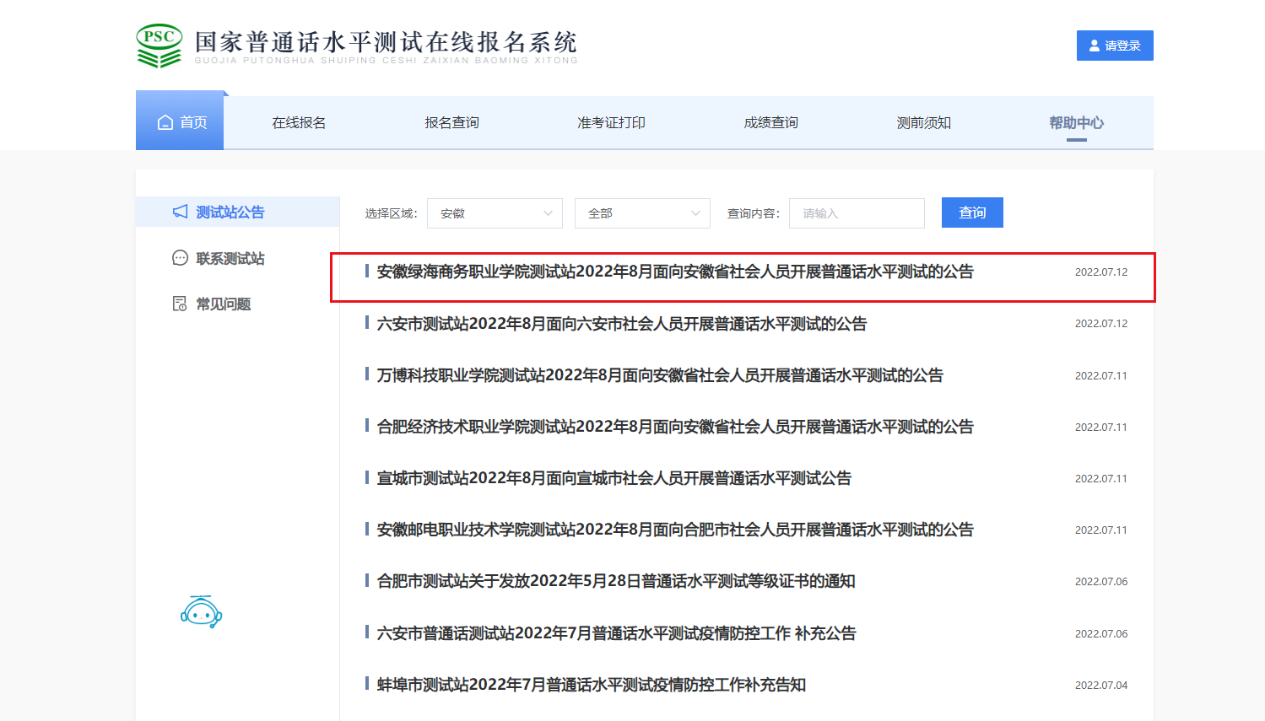
Task: Click the home icon in 首页 tab
Action: coord(165,122)
